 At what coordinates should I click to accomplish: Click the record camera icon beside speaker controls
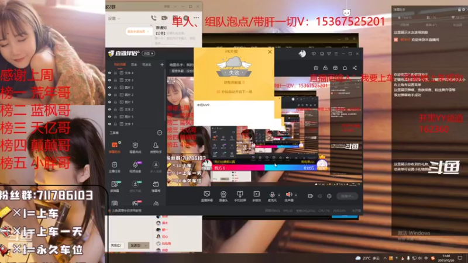point(311,196)
